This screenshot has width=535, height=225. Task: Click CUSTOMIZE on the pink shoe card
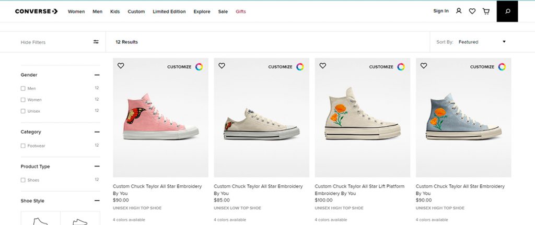pos(179,67)
